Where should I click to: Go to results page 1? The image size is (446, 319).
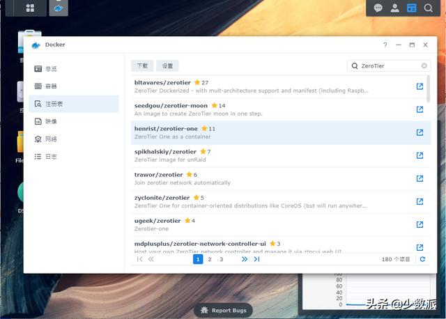click(x=198, y=259)
